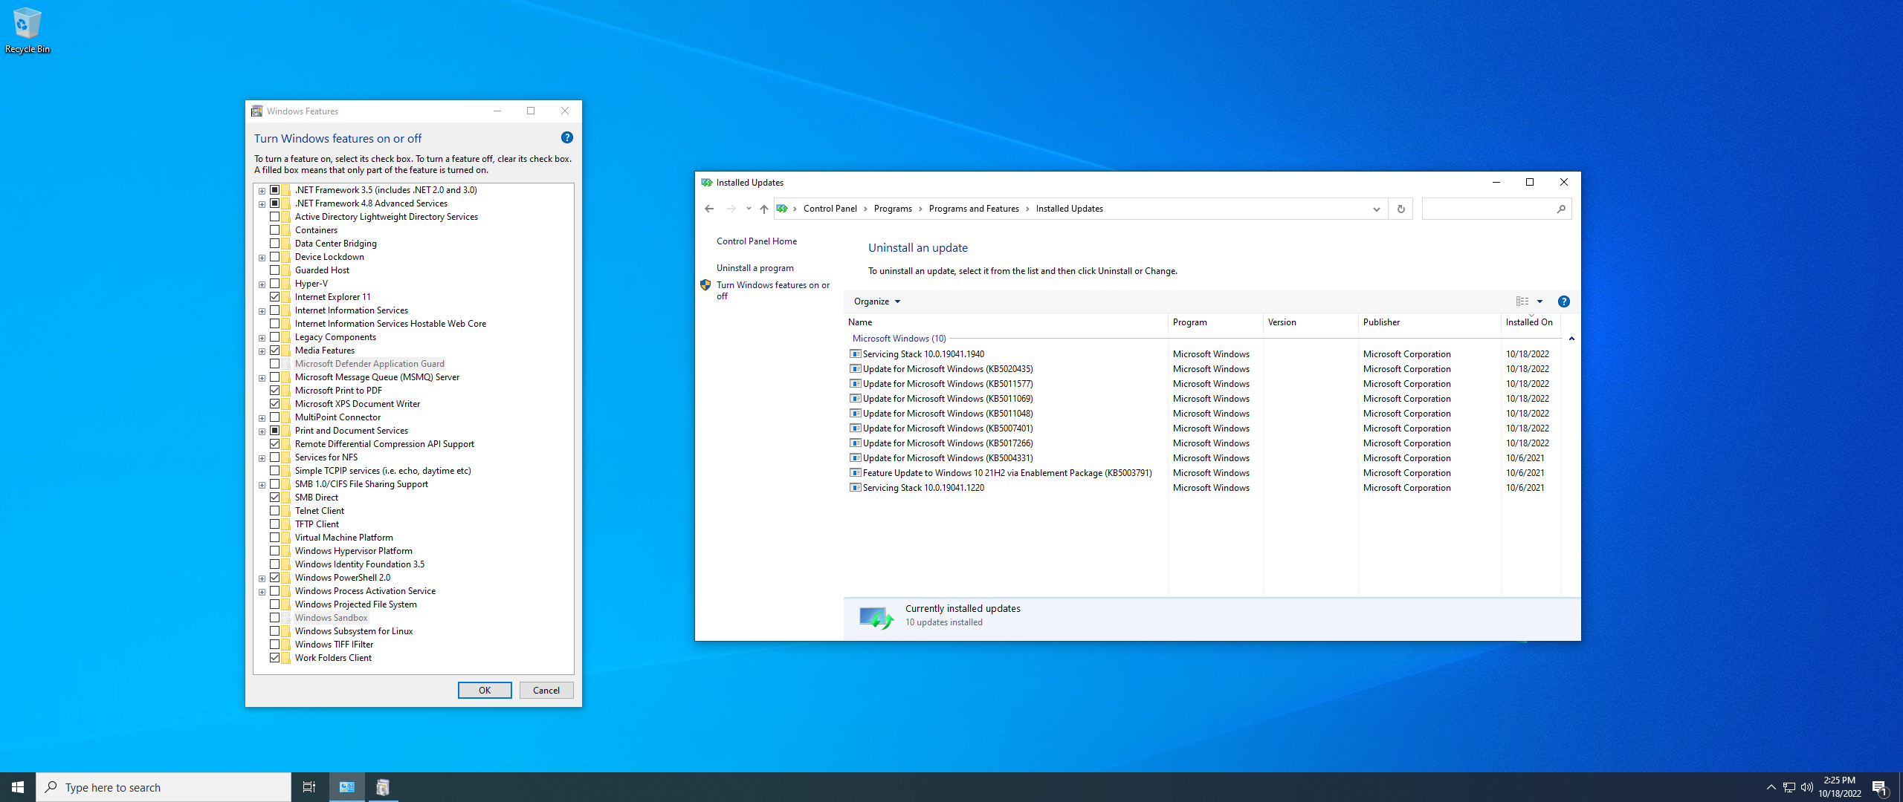This screenshot has width=1903, height=802.
Task: Click the folder icon next to Telnet Client
Action: click(x=286, y=511)
